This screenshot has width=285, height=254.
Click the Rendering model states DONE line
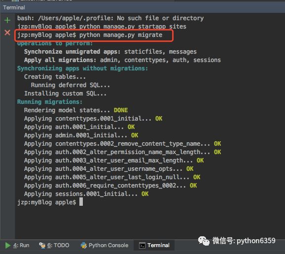click(x=76, y=110)
